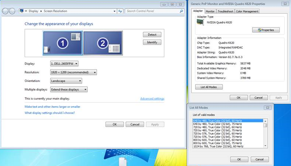Click the Back navigation arrow button
Screen dimensions: 291x166
coord(5,11)
